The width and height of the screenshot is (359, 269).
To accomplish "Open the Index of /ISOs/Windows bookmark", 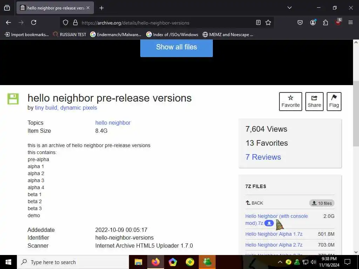I will [x=172, y=35].
